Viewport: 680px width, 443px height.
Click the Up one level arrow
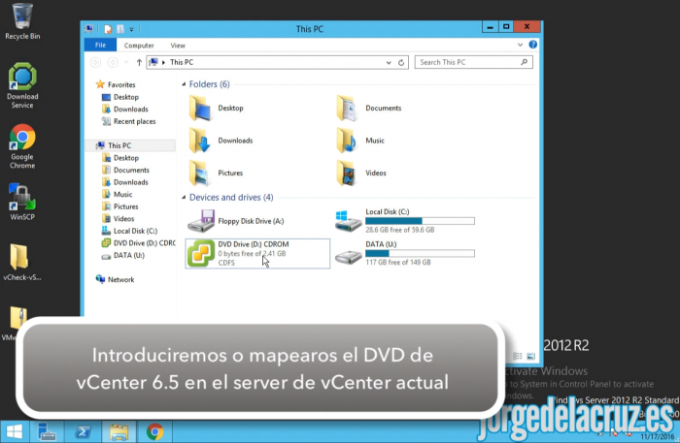[139, 62]
